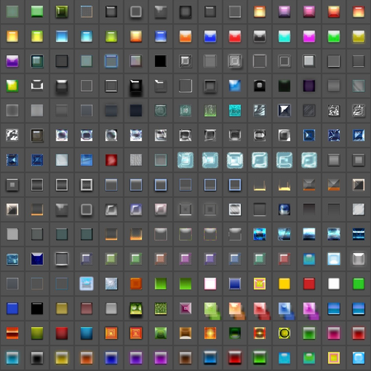This screenshot has width=371, height=371.
Task: Select the black glow style swatch
Action: [37, 358]
